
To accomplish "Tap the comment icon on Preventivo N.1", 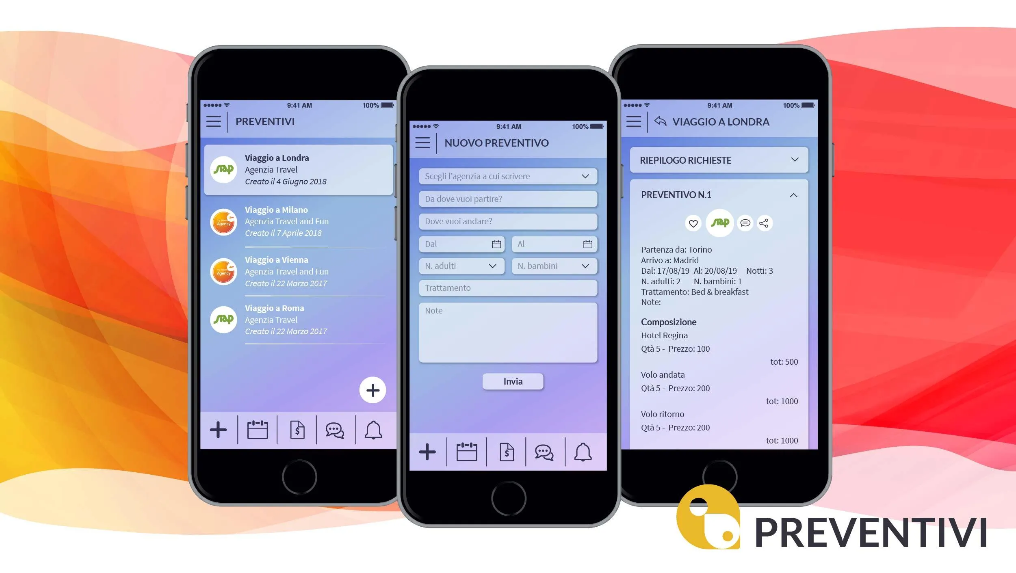I will point(743,222).
